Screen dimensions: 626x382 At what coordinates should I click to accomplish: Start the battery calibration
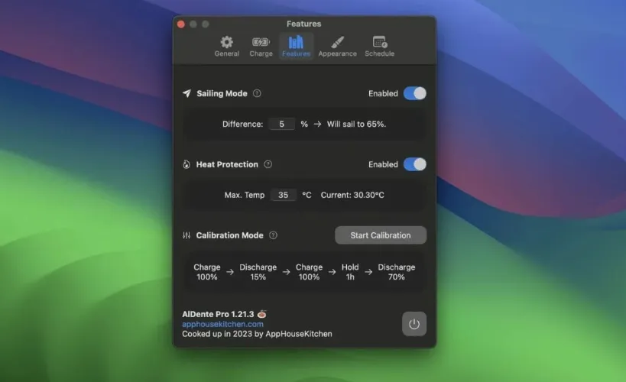click(381, 235)
